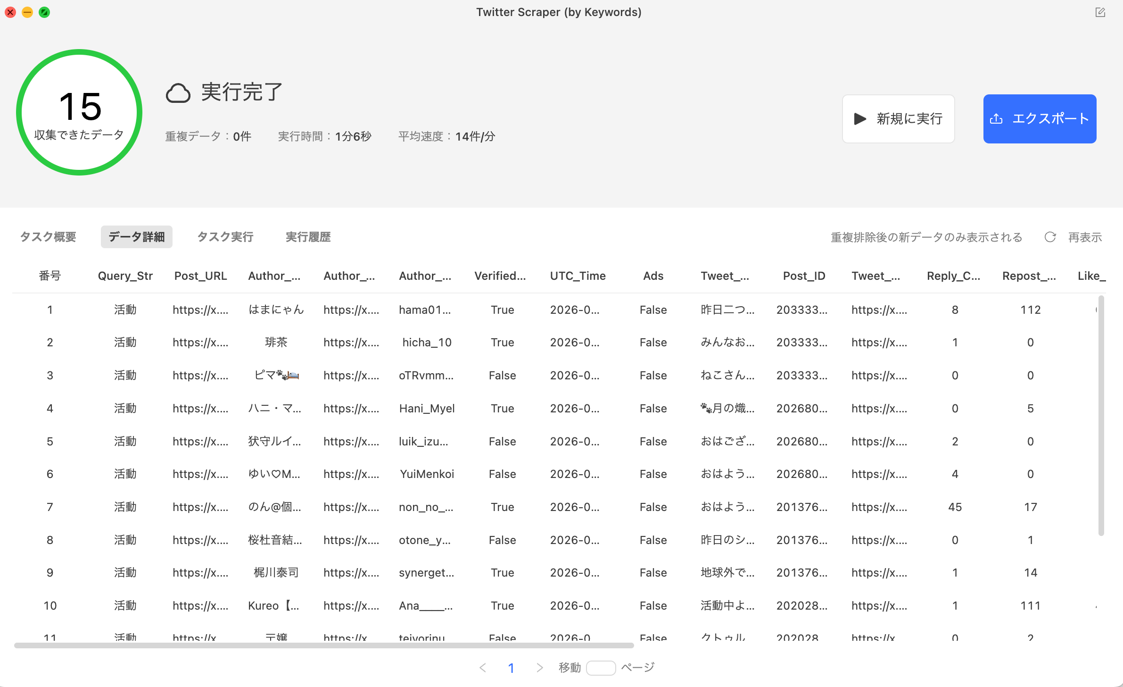Click repost count 17 in row 7
Image resolution: width=1123 pixels, height=687 pixels.
click(1031, 507)
